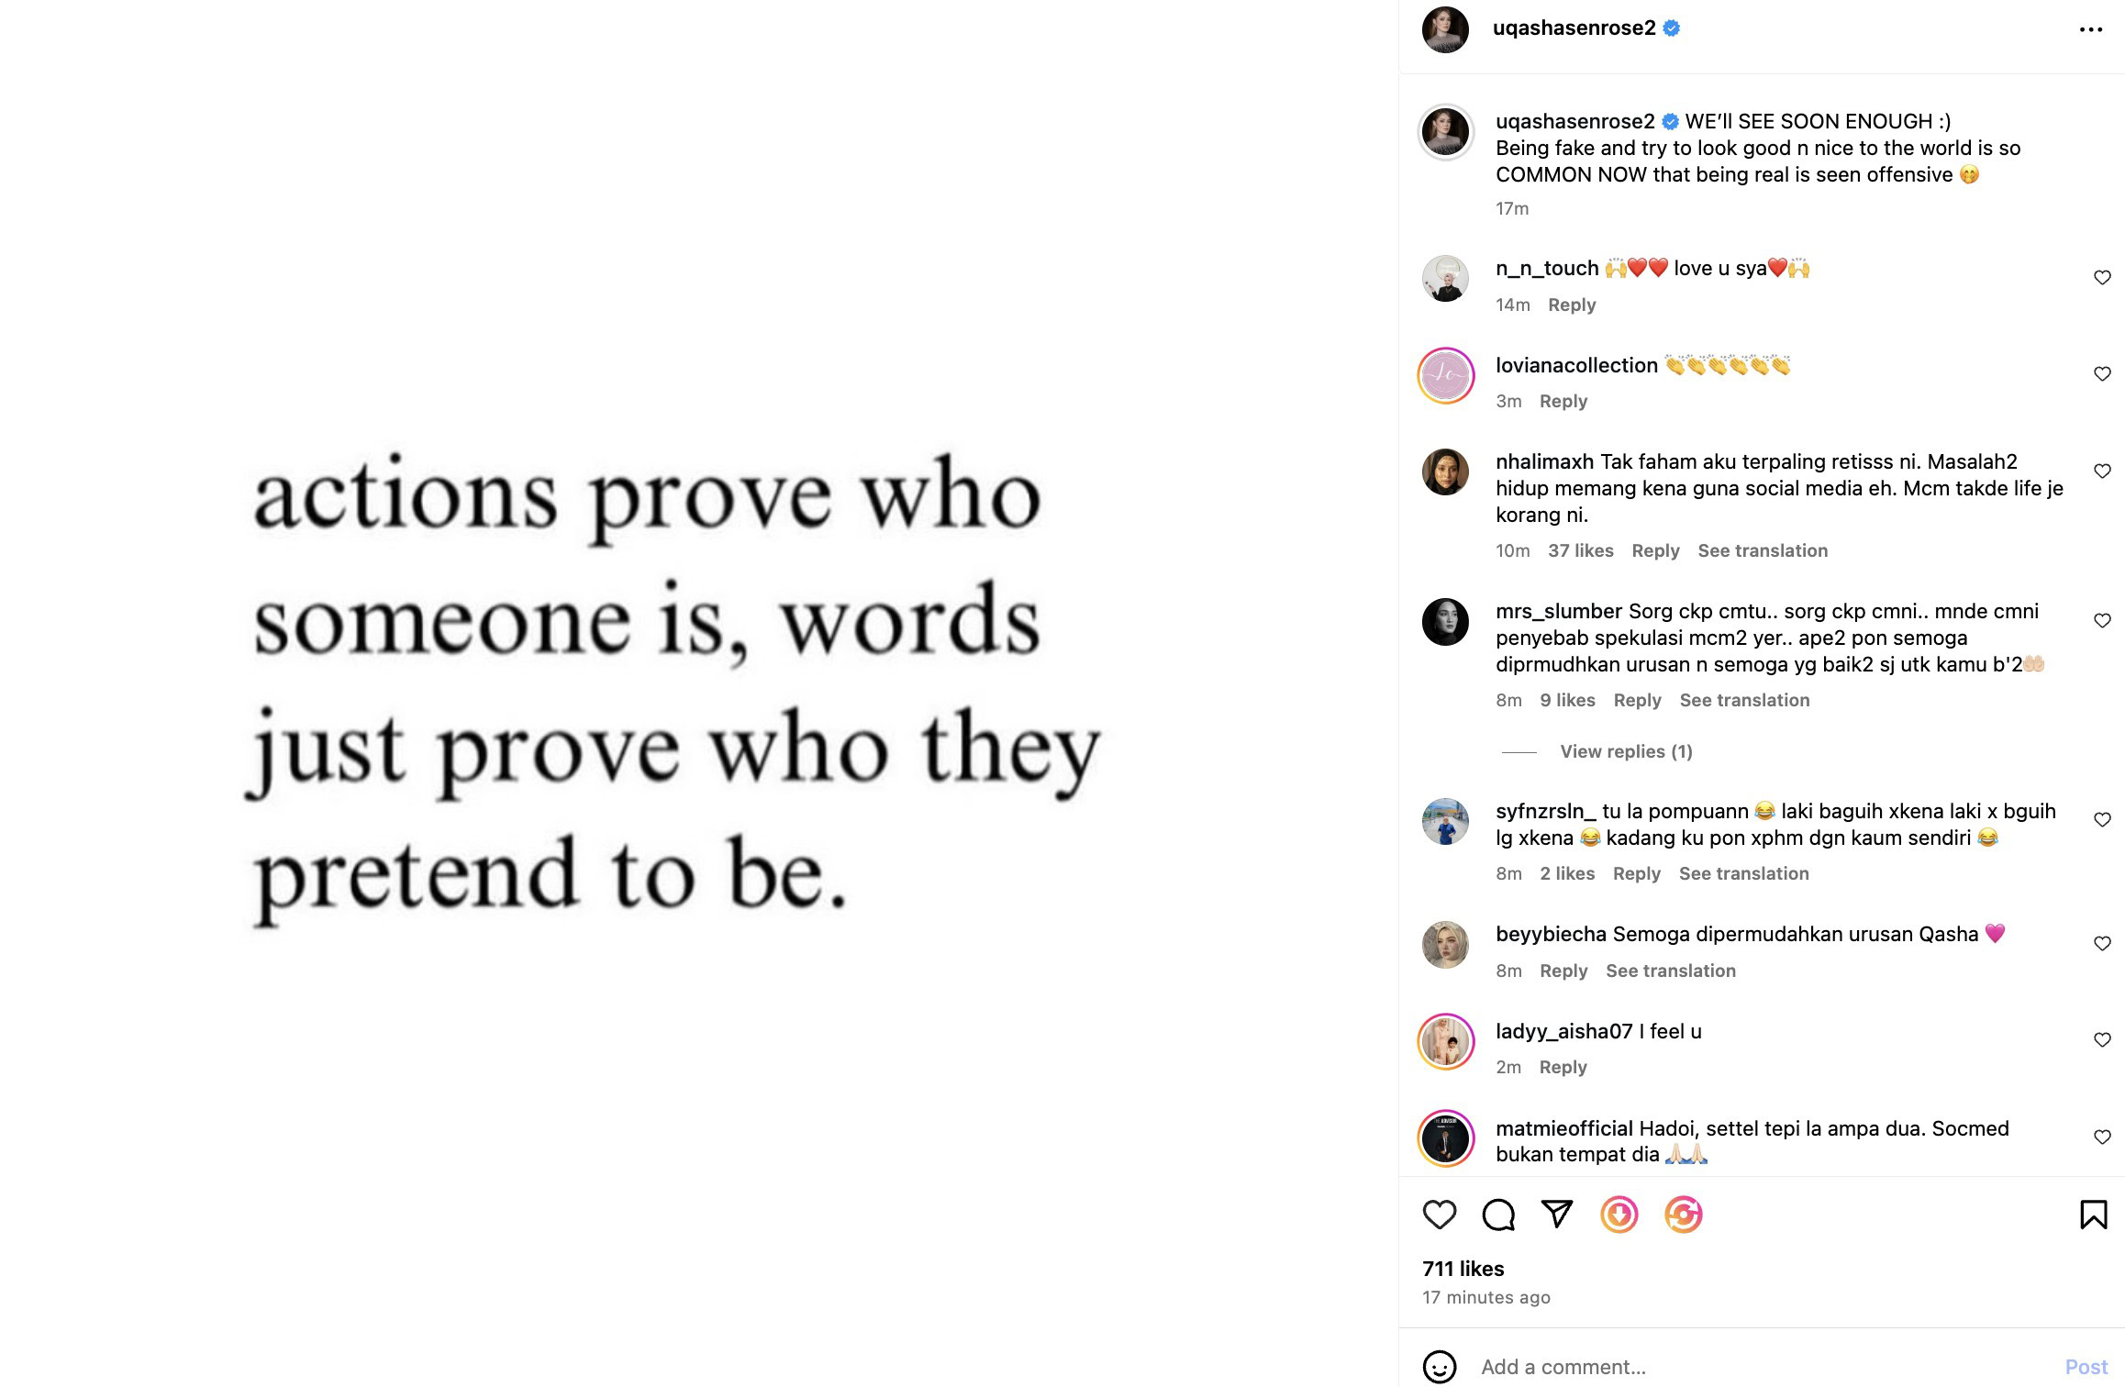Like the post with the heart icon

tap(1439, 1215)
